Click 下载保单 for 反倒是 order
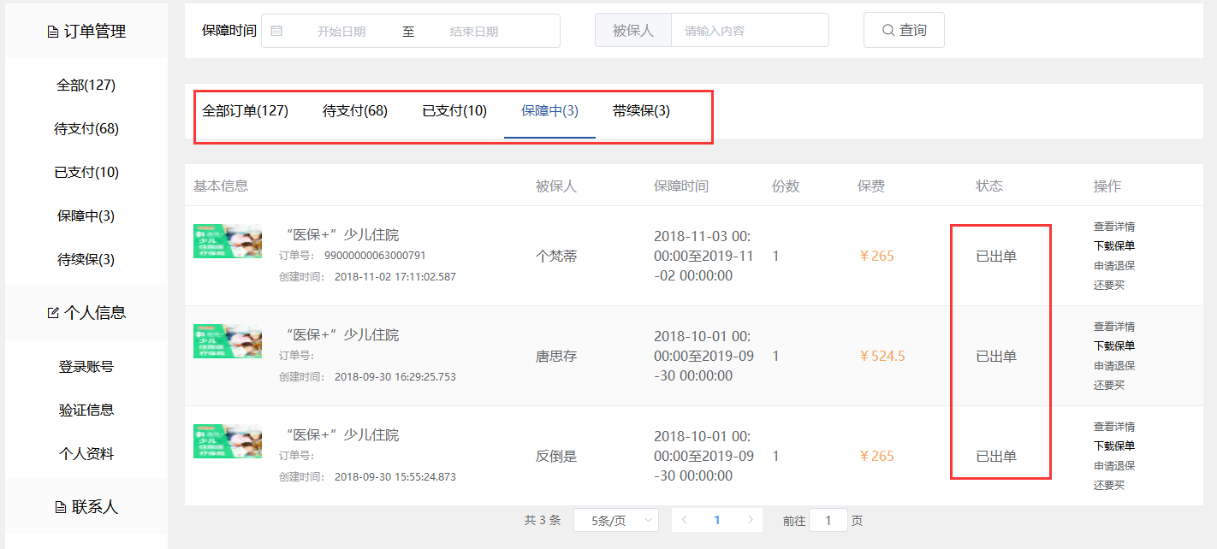This screenshot has width=1217, height=549. click(x=1114, y=446)
